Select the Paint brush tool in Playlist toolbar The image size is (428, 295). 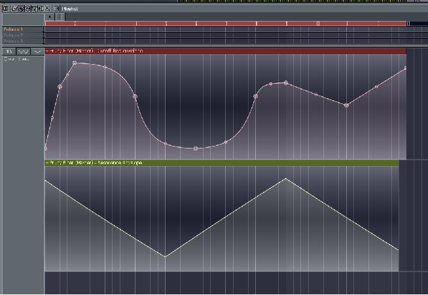coord(21,9)
